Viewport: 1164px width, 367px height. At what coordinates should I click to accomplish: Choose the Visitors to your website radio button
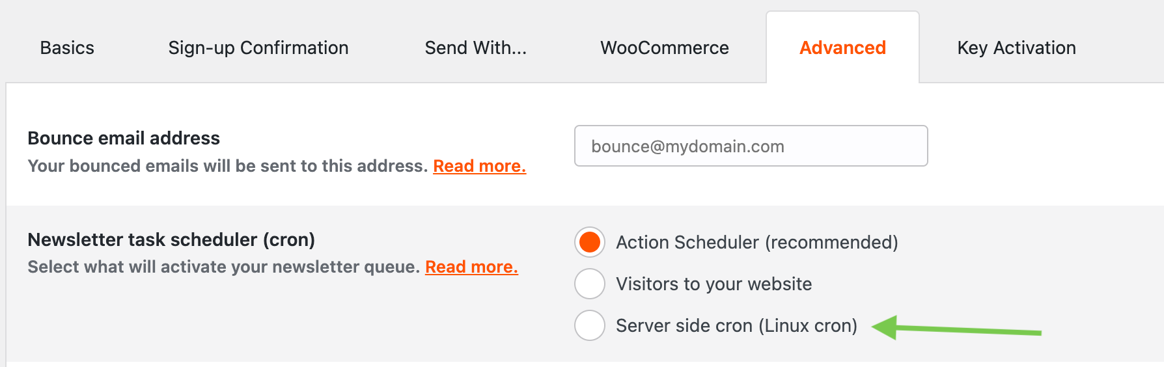click(x=590, y=284)
